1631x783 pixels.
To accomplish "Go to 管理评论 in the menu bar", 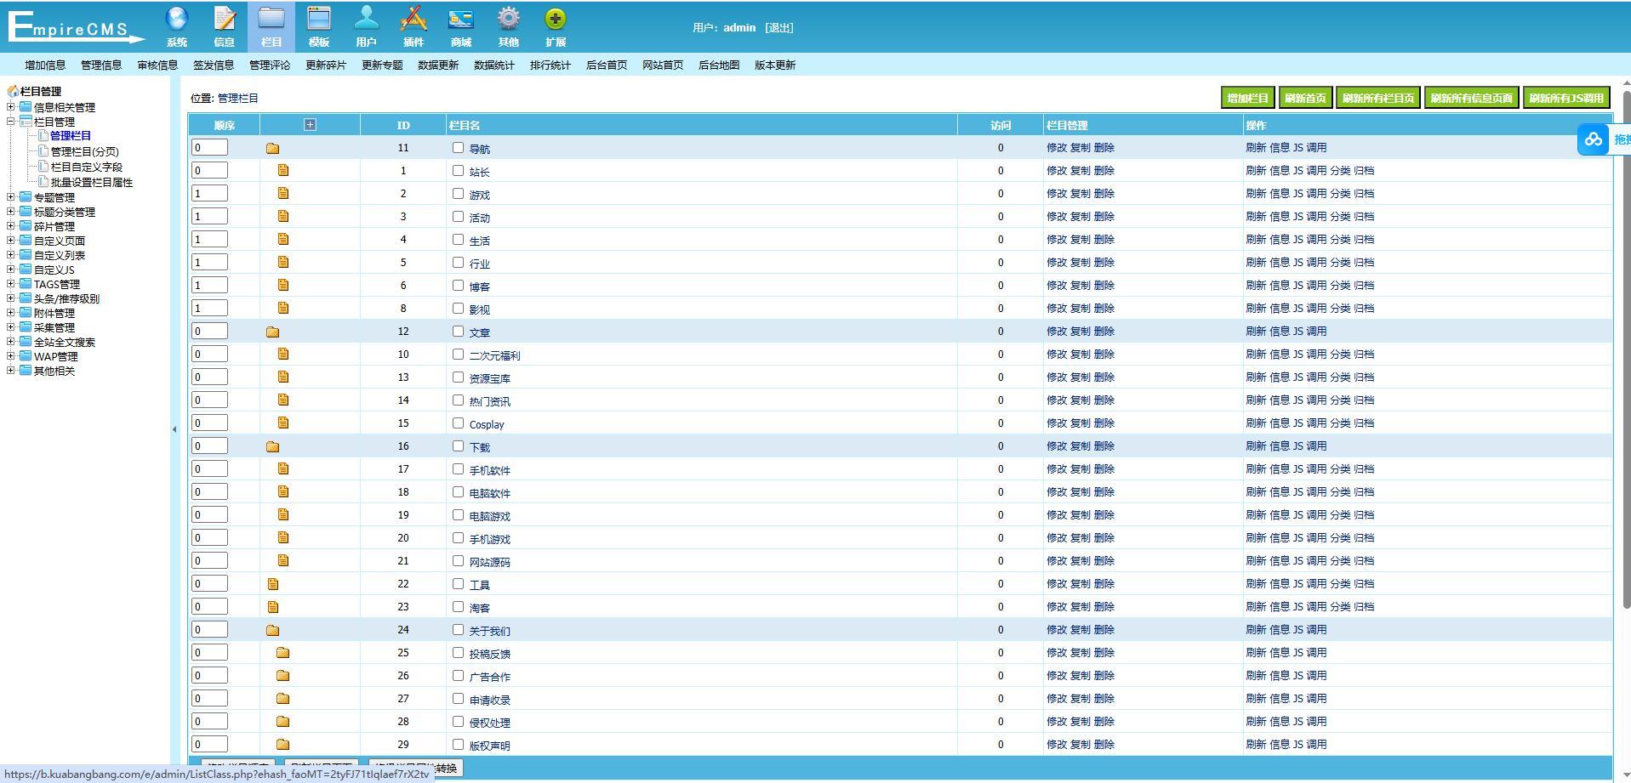I will (269, 65).
